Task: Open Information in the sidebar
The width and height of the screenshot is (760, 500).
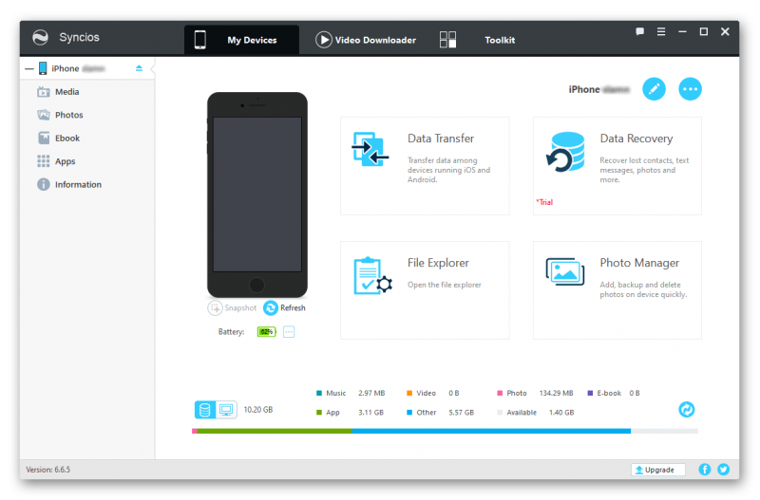Action: (x=78, y=184)
